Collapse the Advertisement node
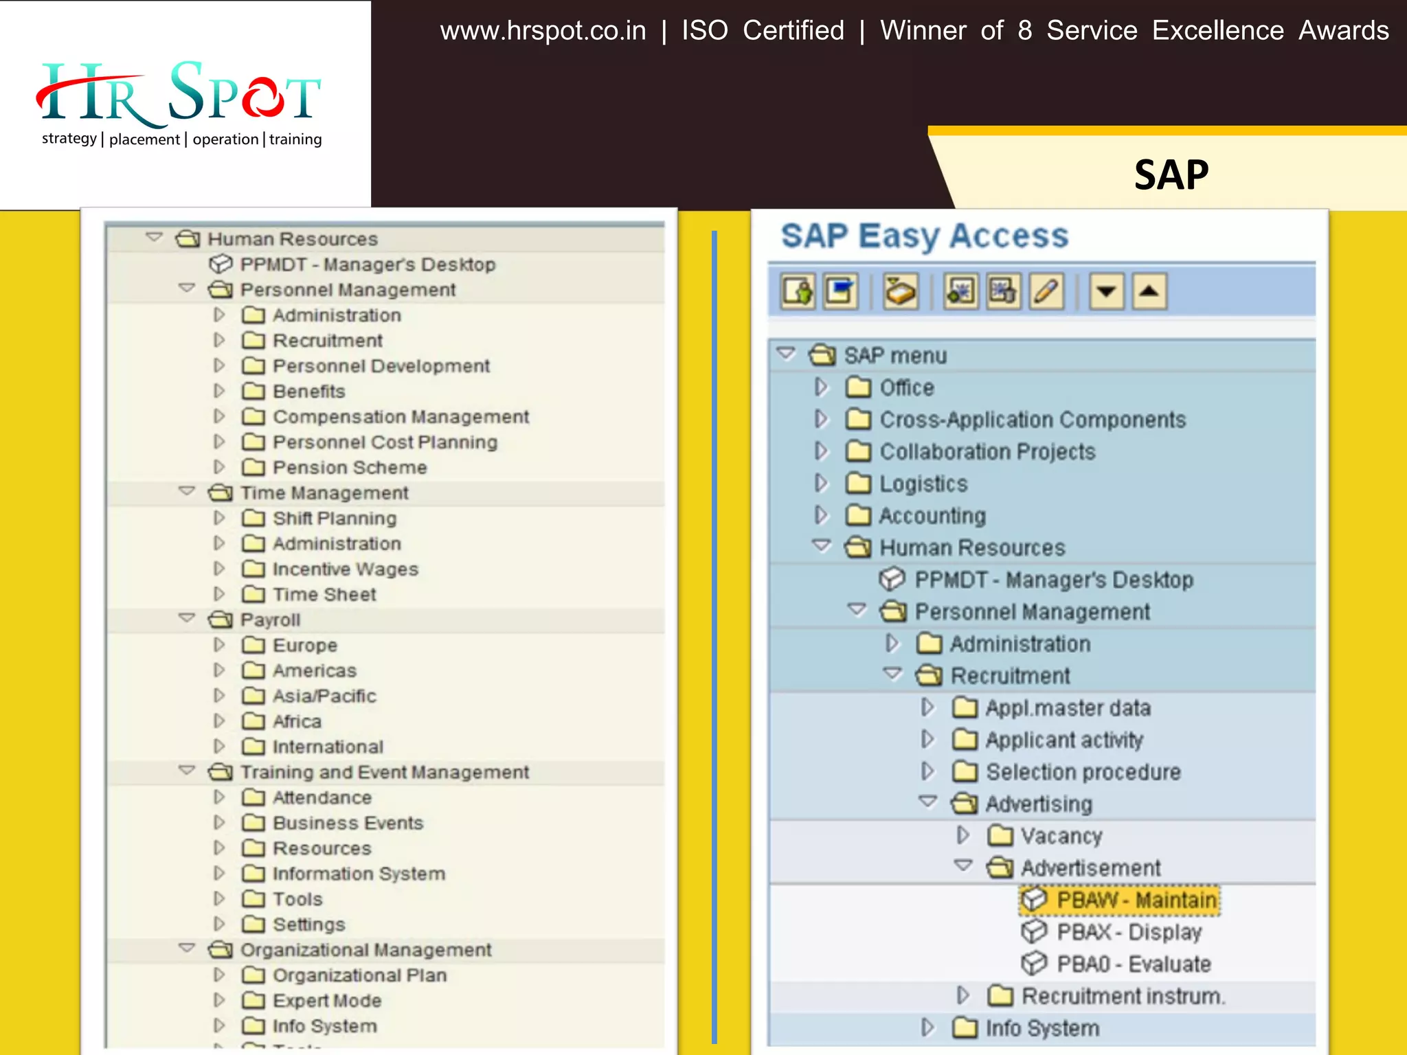 click(x=964, y=867)
